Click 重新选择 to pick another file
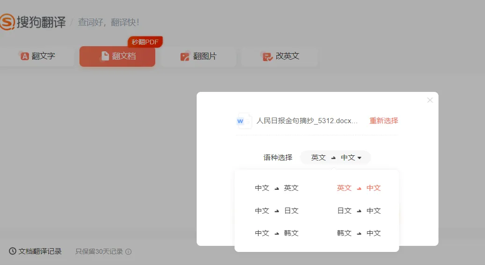This screenshot has height=265, width=485. pyautogui.click(x=384, y=121)
